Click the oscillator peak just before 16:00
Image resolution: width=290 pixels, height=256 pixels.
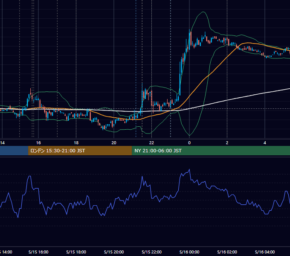(x=29, y=176)
